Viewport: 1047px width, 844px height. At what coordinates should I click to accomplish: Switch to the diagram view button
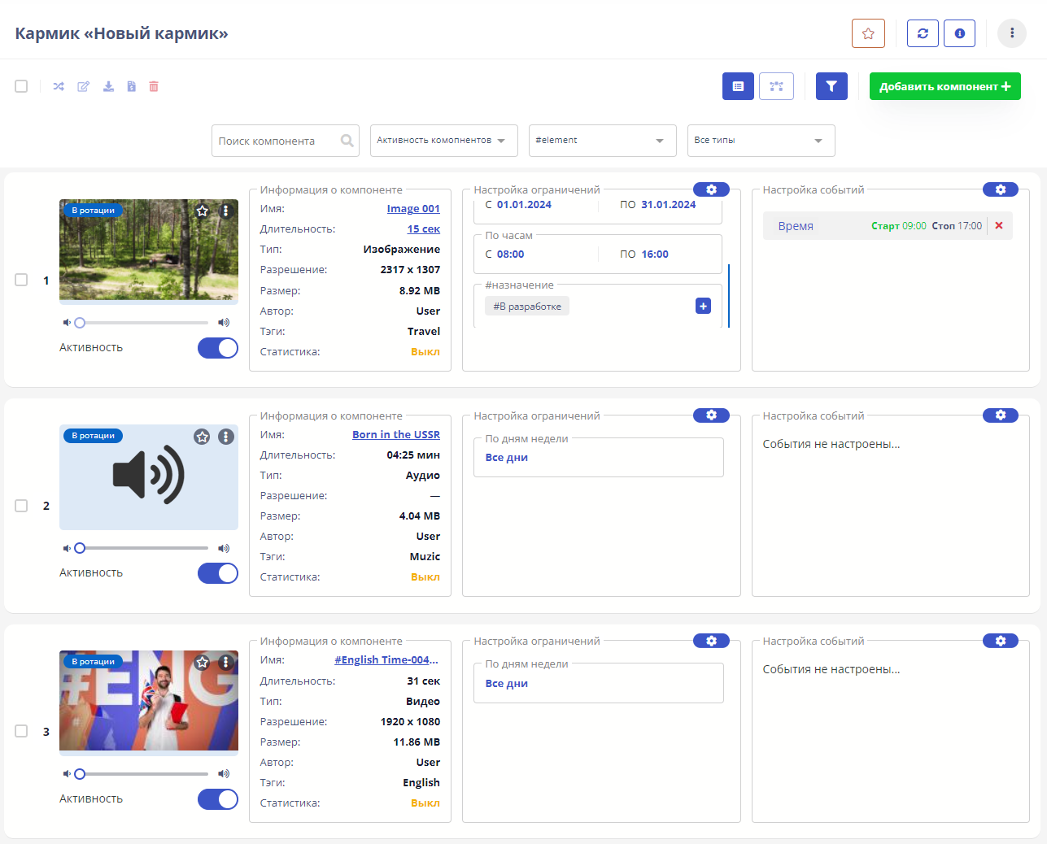coord(776,86)
